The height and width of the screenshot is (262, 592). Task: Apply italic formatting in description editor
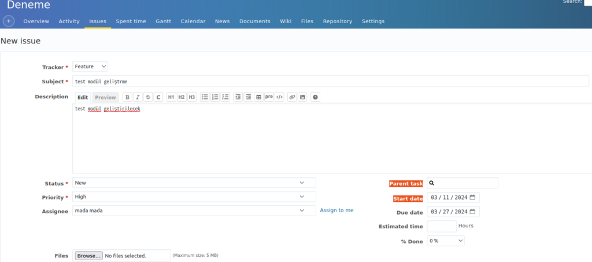pos(138,97)
